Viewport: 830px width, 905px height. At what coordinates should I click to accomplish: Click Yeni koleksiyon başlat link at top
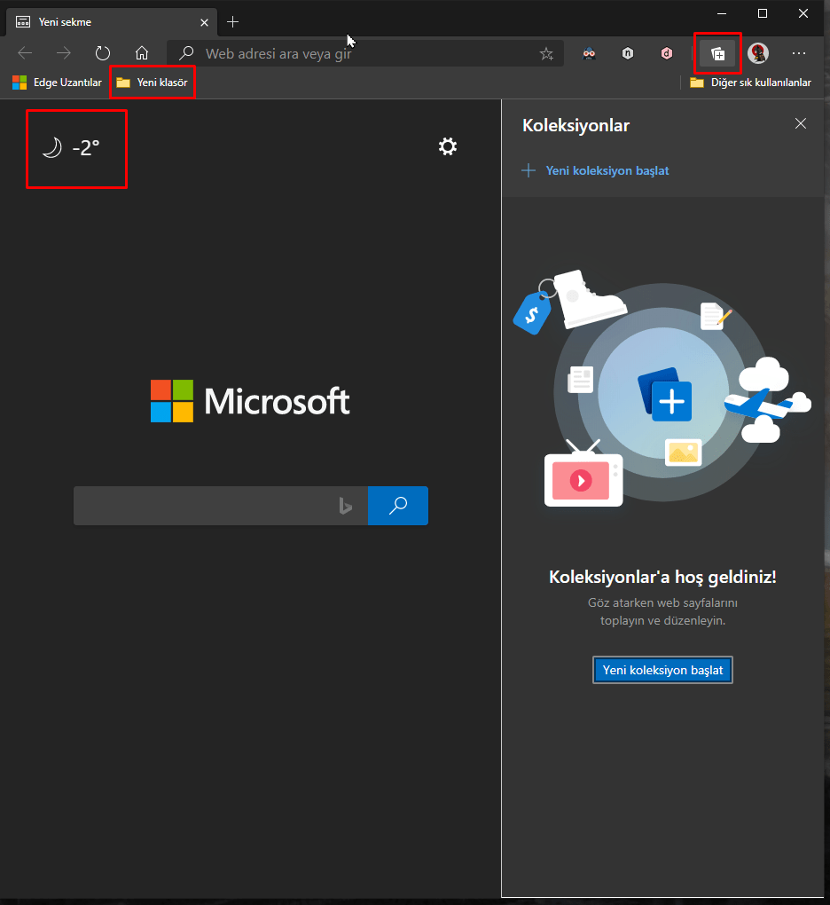(x=595, y=171)
